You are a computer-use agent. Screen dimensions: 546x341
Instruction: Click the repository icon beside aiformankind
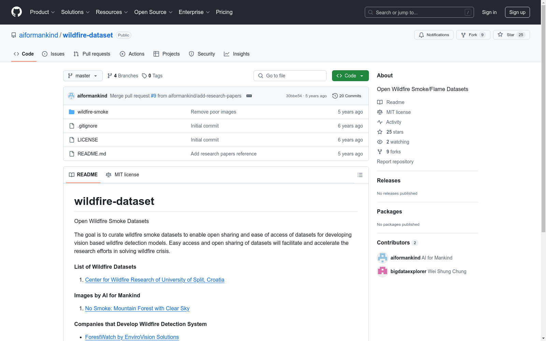(14, 35)
